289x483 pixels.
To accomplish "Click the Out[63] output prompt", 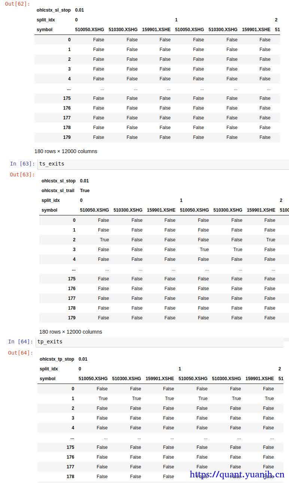I will [x=22, y=175].
